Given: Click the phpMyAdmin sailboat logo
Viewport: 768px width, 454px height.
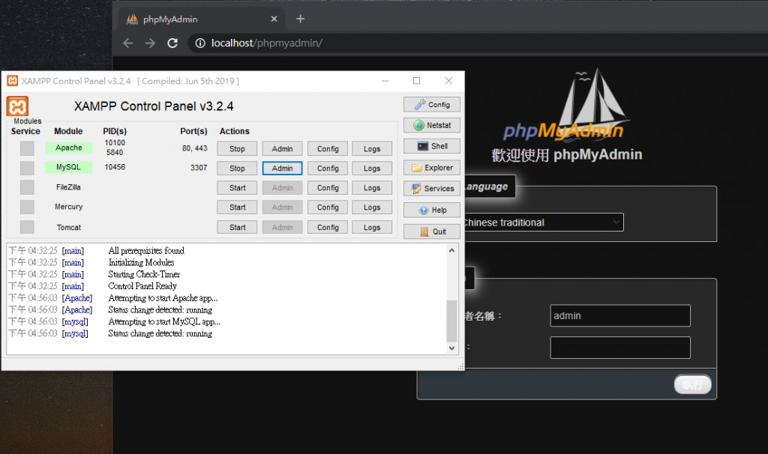Looking at the screenshot, I should (566, 104).
